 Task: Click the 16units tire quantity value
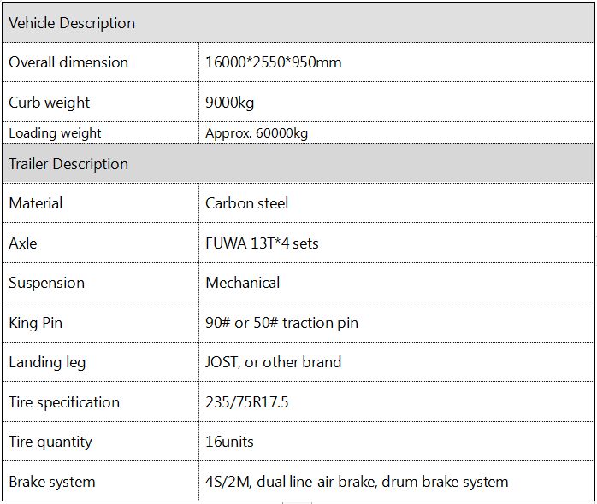(229, 442)
